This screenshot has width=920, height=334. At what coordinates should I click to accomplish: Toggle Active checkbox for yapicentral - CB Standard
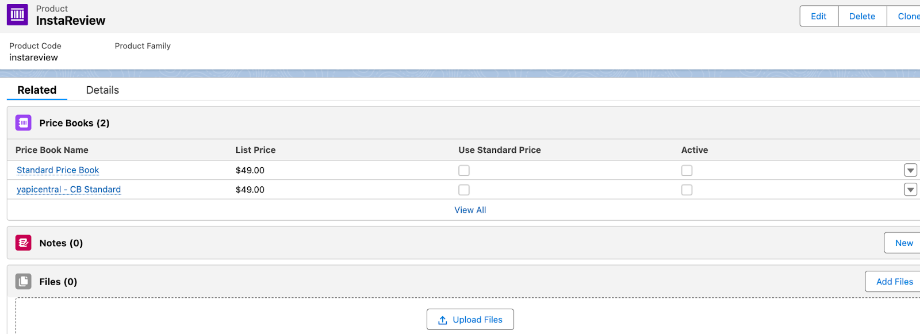[x=687, y=190]
